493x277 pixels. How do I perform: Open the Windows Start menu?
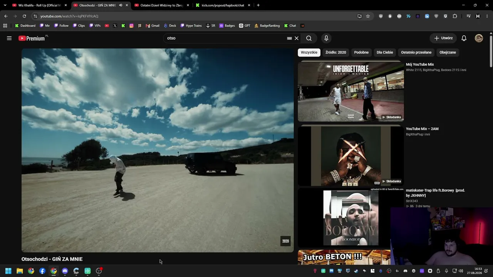(x=8, y=271)
